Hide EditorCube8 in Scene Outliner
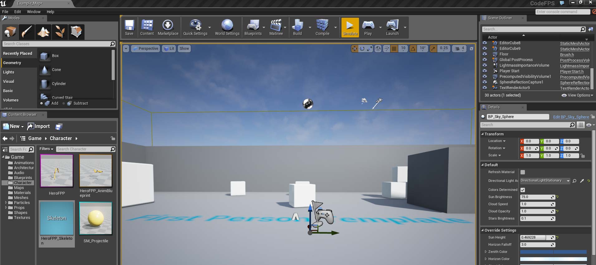This screenshot has height=265, width=596. click(485, 43)
